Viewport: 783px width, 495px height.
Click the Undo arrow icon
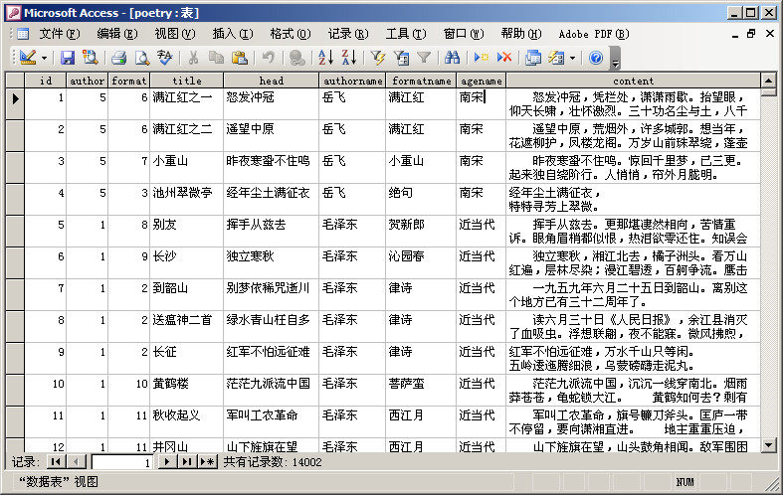269,58
